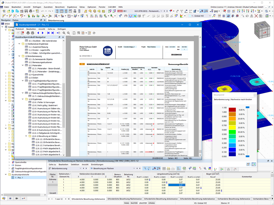274x205 pixels.
Task: Collapse the 12.8 Ergebnisse tree node
Action: (x=23, y=99)
